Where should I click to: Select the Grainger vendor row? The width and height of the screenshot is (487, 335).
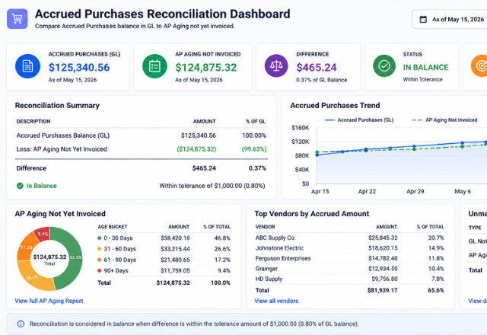(x=350, y=269)
